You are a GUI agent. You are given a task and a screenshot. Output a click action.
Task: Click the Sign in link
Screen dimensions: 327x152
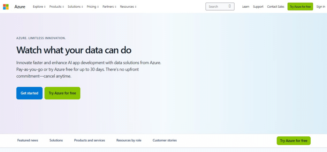[x=321, y=7]
